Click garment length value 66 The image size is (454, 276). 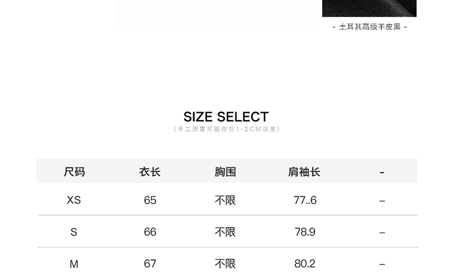click(x=150, y=232)
